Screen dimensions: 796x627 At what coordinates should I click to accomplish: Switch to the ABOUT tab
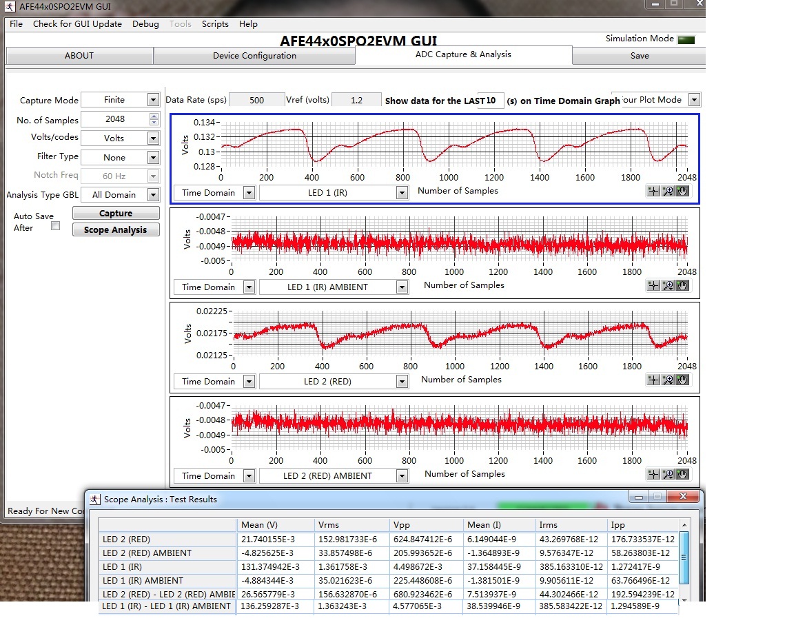(79, 56)
